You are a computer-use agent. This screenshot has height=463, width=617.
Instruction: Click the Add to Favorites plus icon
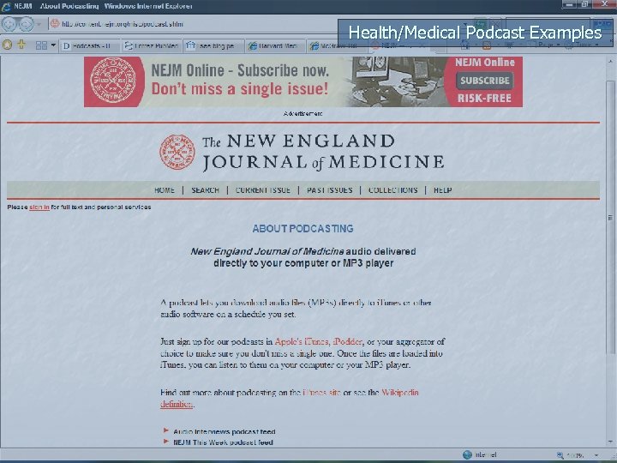tap(21, 45)
